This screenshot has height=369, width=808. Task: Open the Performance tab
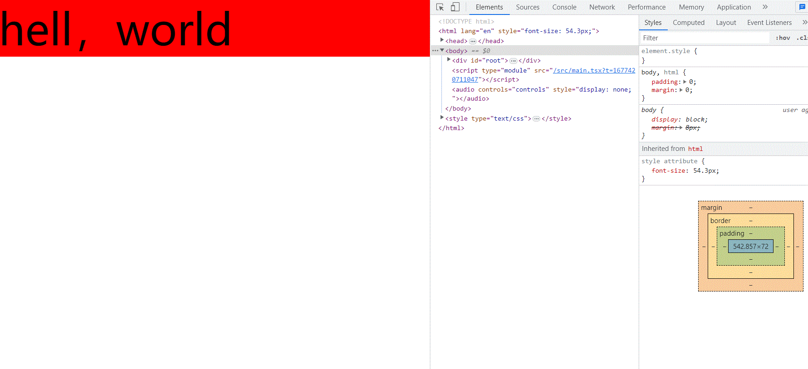646,7
